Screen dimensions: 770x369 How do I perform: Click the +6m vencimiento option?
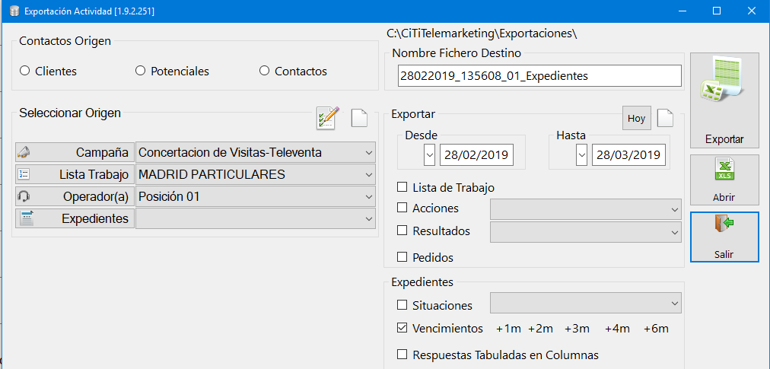(x=656, y=329)
